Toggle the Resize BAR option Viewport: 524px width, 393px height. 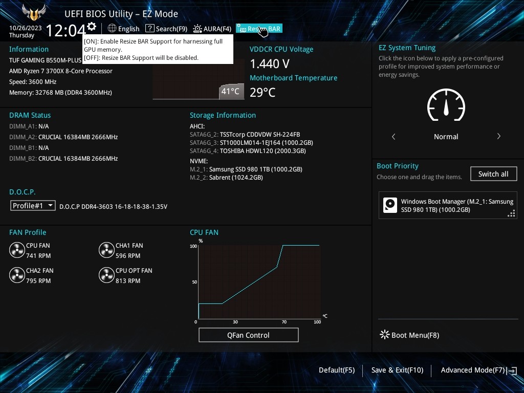pos(259,29)
